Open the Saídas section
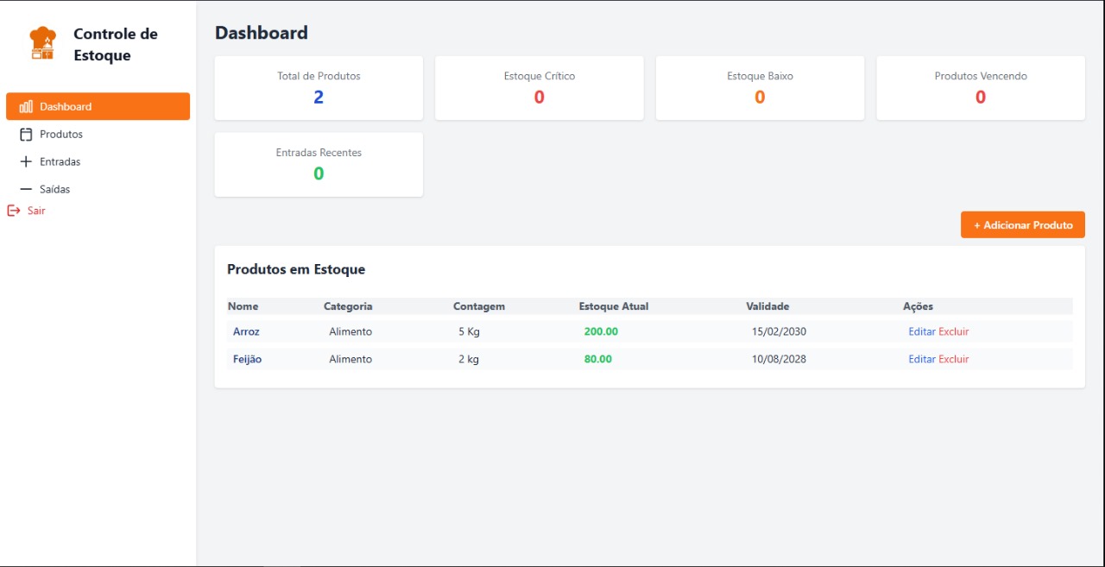 pyautogui.click(x=54, y=189)
